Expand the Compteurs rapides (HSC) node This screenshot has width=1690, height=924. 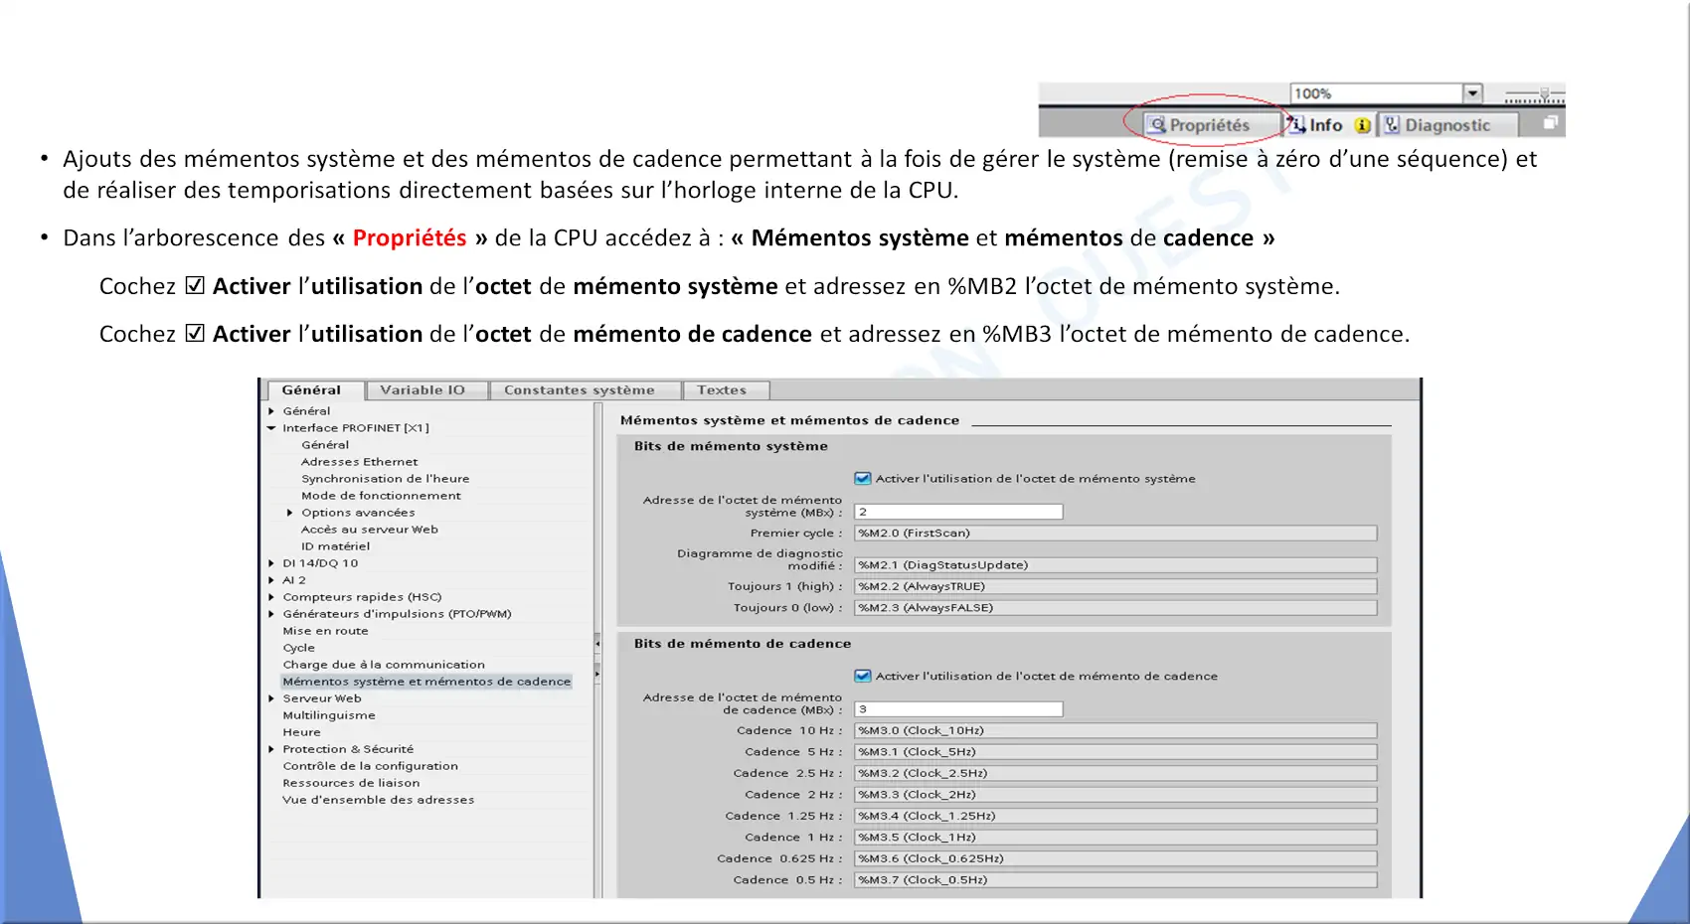tap(271, 597)
